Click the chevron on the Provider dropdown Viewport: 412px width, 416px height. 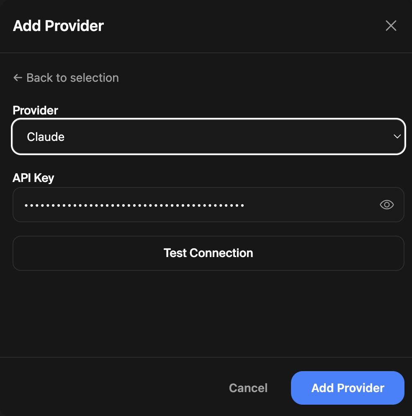click(x=397, y=136)
